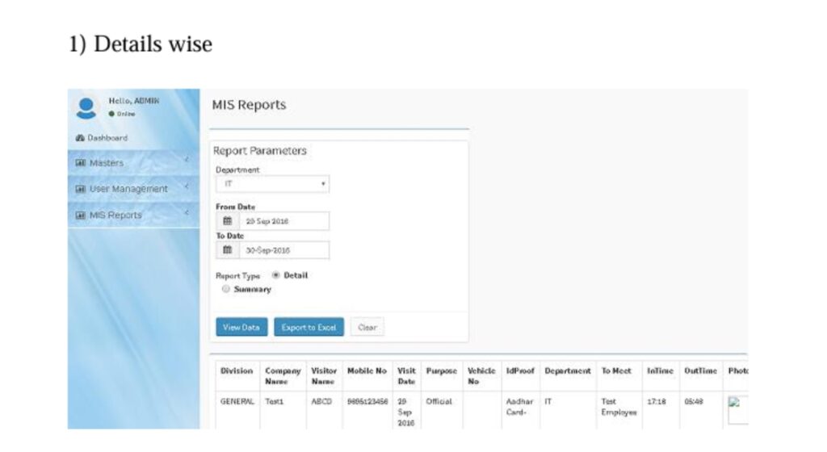Expand the User Management menu chevron
The image size is (827, 452).
pos(187,187)
